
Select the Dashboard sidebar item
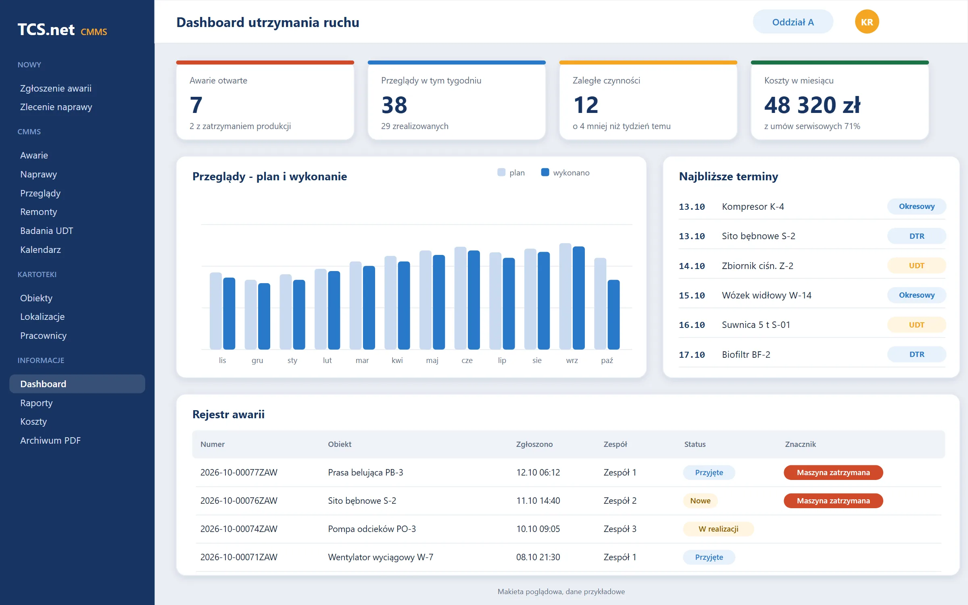click(77, 384)
